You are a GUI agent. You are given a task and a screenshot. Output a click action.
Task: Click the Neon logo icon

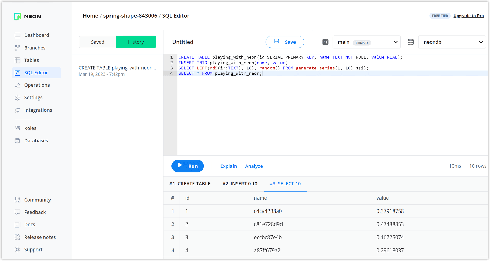pos(18,16)
